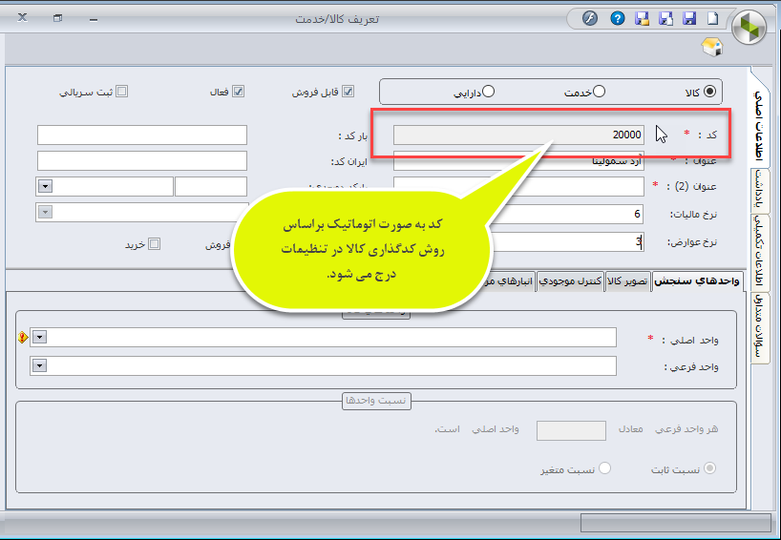Open help with the blue question mark

click(x=618, y=19)
